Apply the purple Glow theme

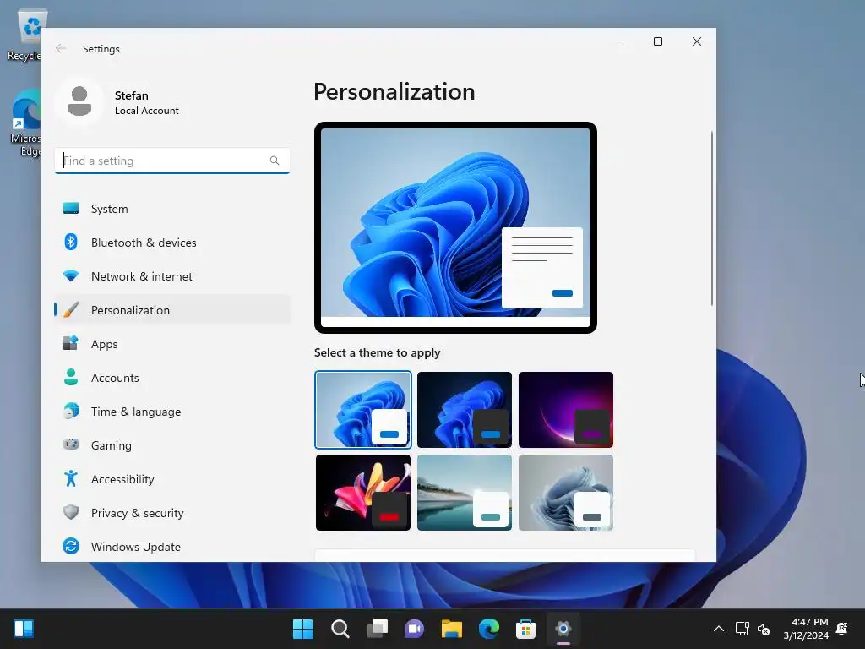[566, 410]
